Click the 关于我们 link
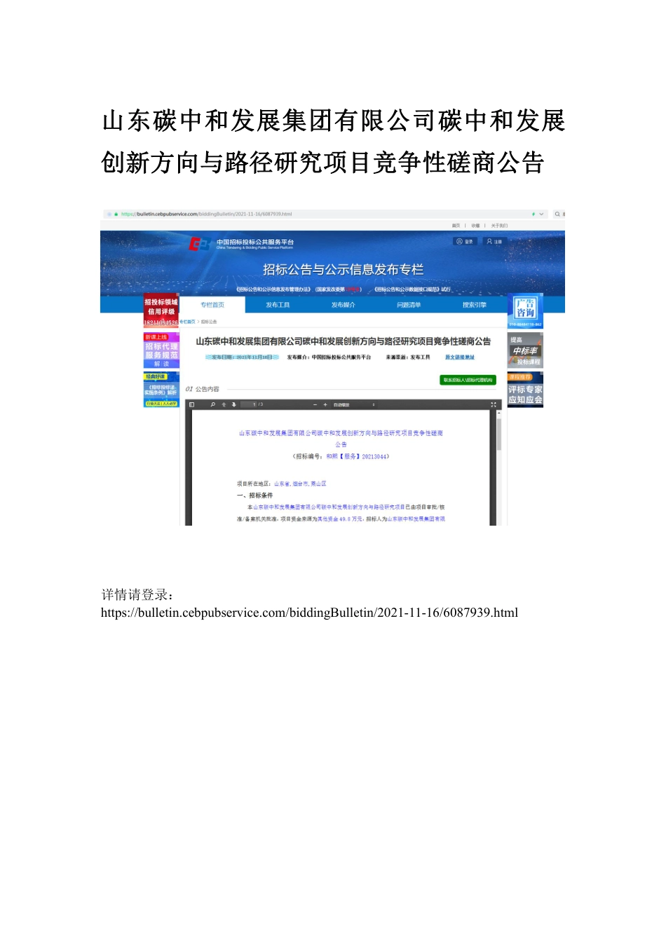The width and height of the screenshot is (666, 942). (x=499, y=226)
